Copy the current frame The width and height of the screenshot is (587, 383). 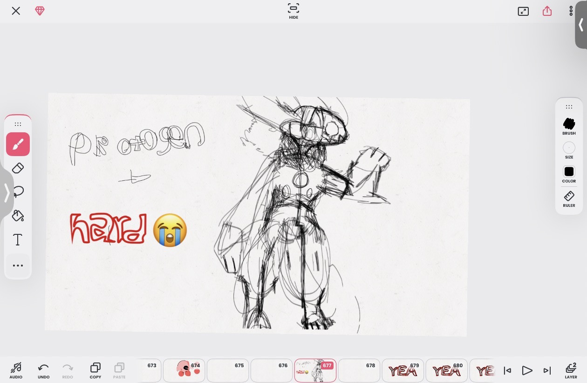96,370
